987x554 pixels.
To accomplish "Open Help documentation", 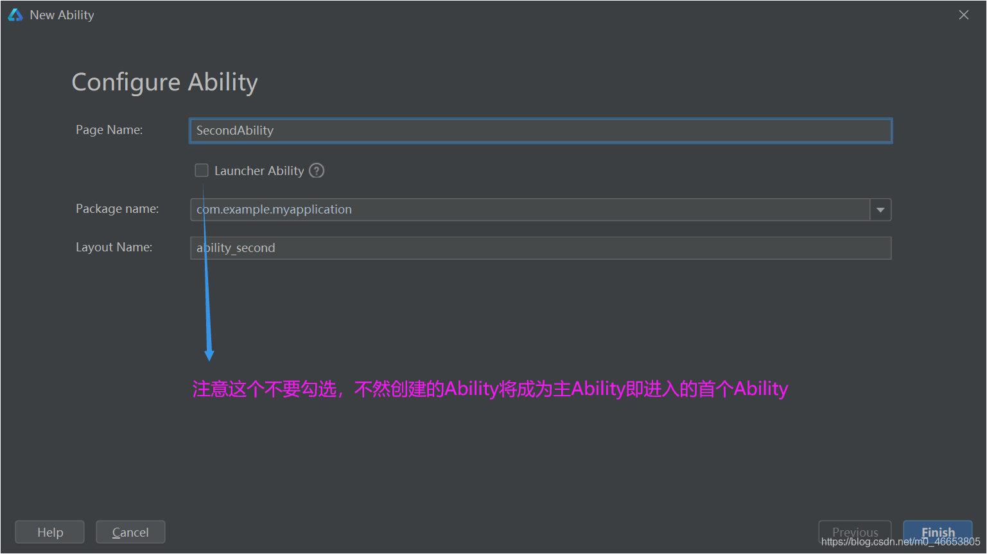I will 49,532.
